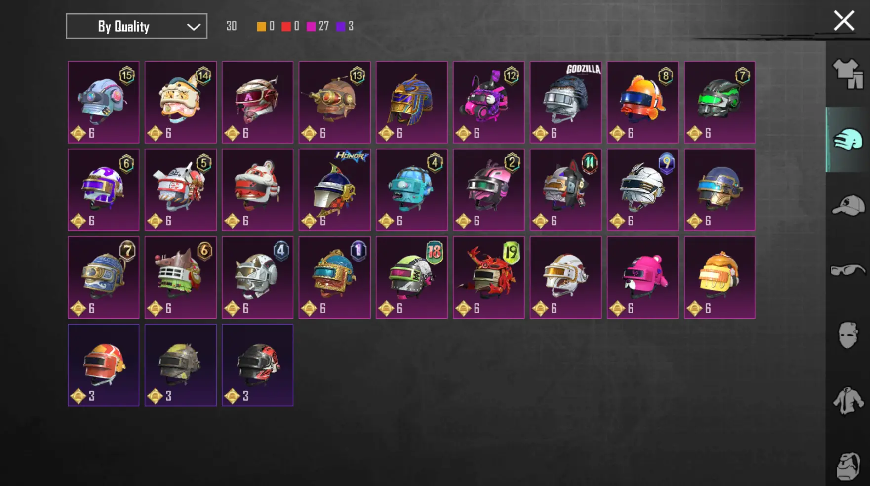Open the sunglasses category icon
Screen dimensions: 870x486
(848, 270)
